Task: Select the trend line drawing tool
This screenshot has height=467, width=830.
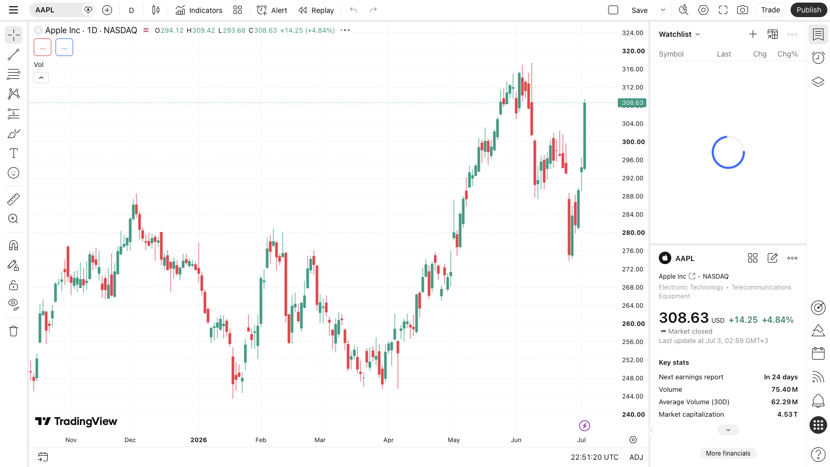Action: 13,54
